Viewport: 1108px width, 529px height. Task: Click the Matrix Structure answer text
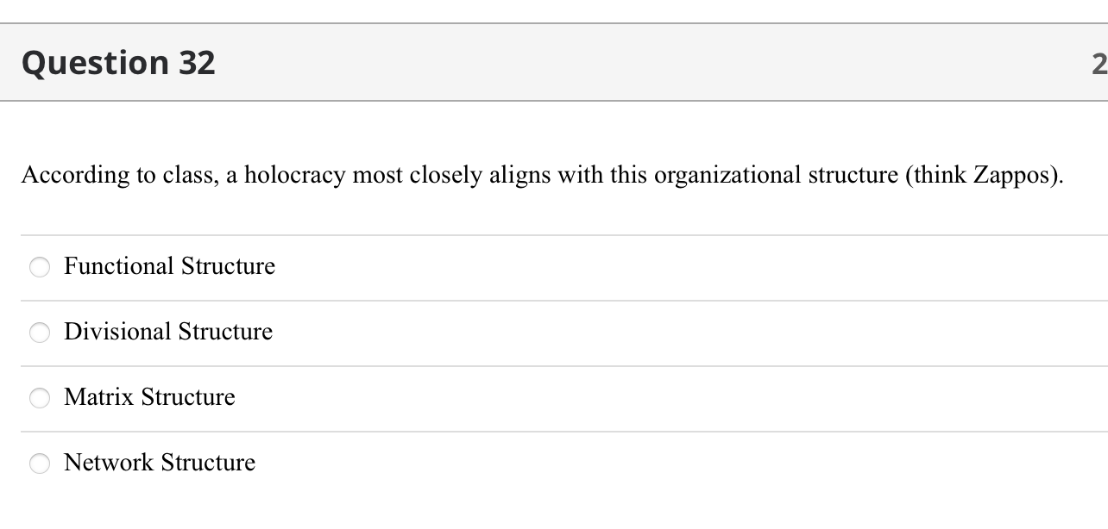[x=149, y=397]
